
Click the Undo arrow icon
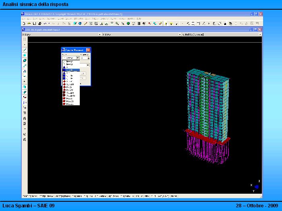pos(44,23)
